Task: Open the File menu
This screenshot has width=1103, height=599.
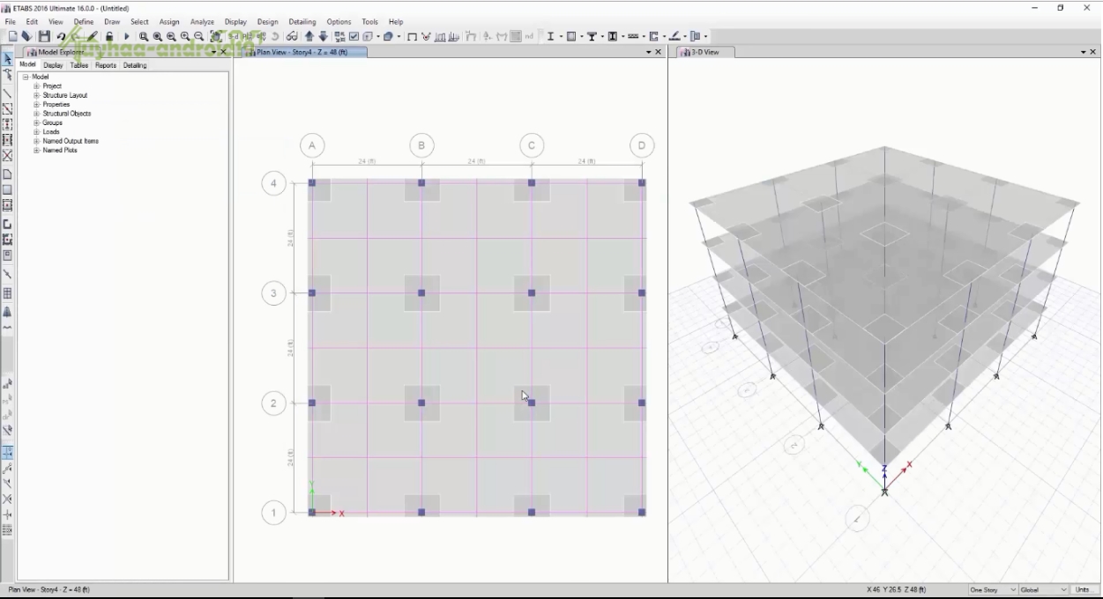Action: [x=11, y=22]
